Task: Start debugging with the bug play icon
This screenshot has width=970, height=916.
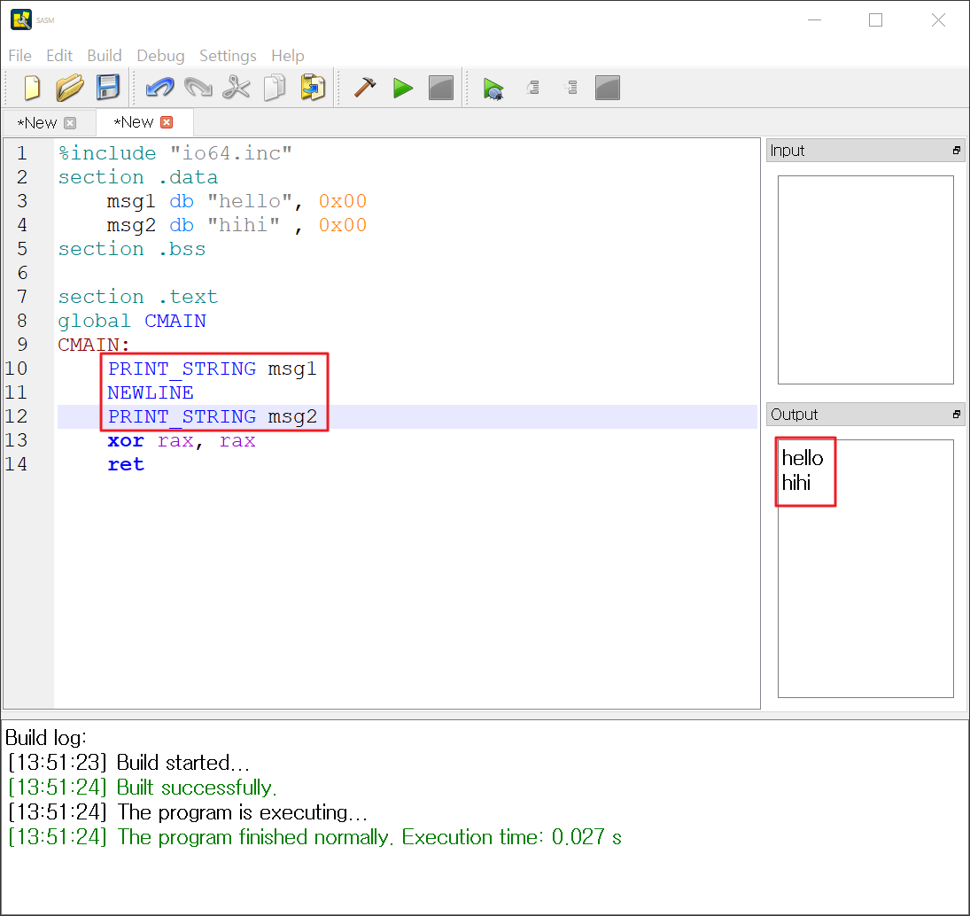Action: click(493, 89)
